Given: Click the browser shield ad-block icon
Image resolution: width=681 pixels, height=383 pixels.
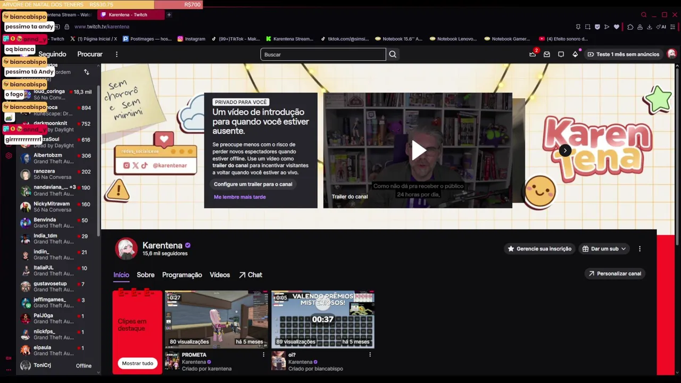Looking at the screenshot, I should coord(597,27).
